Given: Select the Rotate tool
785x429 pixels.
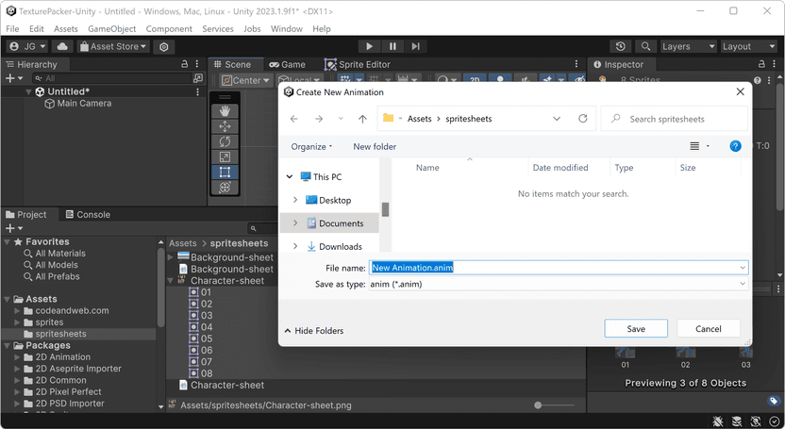Looking at the screenshot, I should (x=225, y=142).
